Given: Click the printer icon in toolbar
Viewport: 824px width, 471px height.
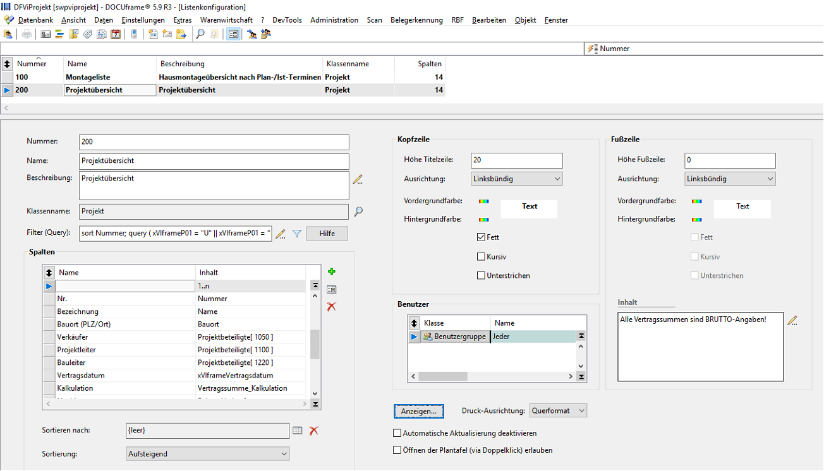Looking at the screenshot, I should coord(27,34).
